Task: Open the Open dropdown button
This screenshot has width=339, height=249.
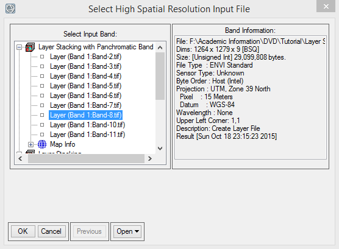Action: tap(127, 231)
